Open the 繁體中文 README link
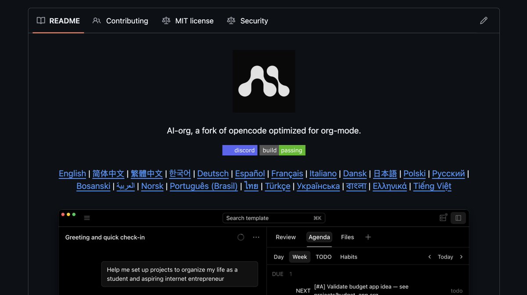The image size is (527, 295). tap(147, 174)
